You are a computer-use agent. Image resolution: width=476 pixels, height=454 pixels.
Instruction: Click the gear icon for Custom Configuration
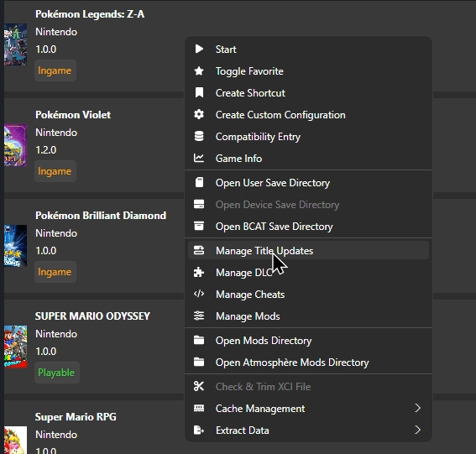click(x=199, y=115)
